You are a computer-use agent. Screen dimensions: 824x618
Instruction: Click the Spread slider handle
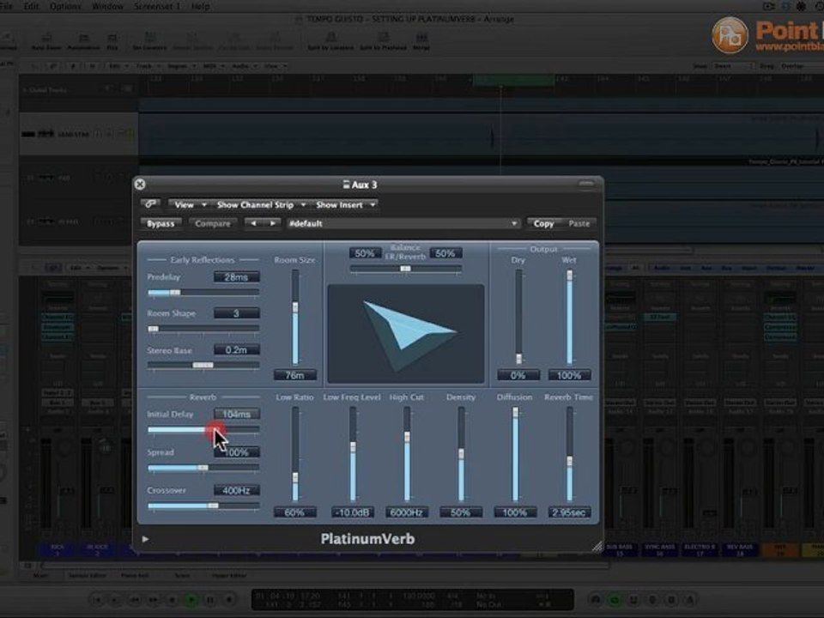(203, 467)
